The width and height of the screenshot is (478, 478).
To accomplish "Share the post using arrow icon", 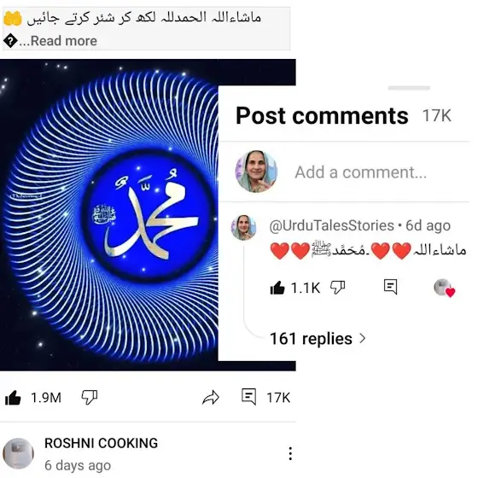I will pos(211,398).
